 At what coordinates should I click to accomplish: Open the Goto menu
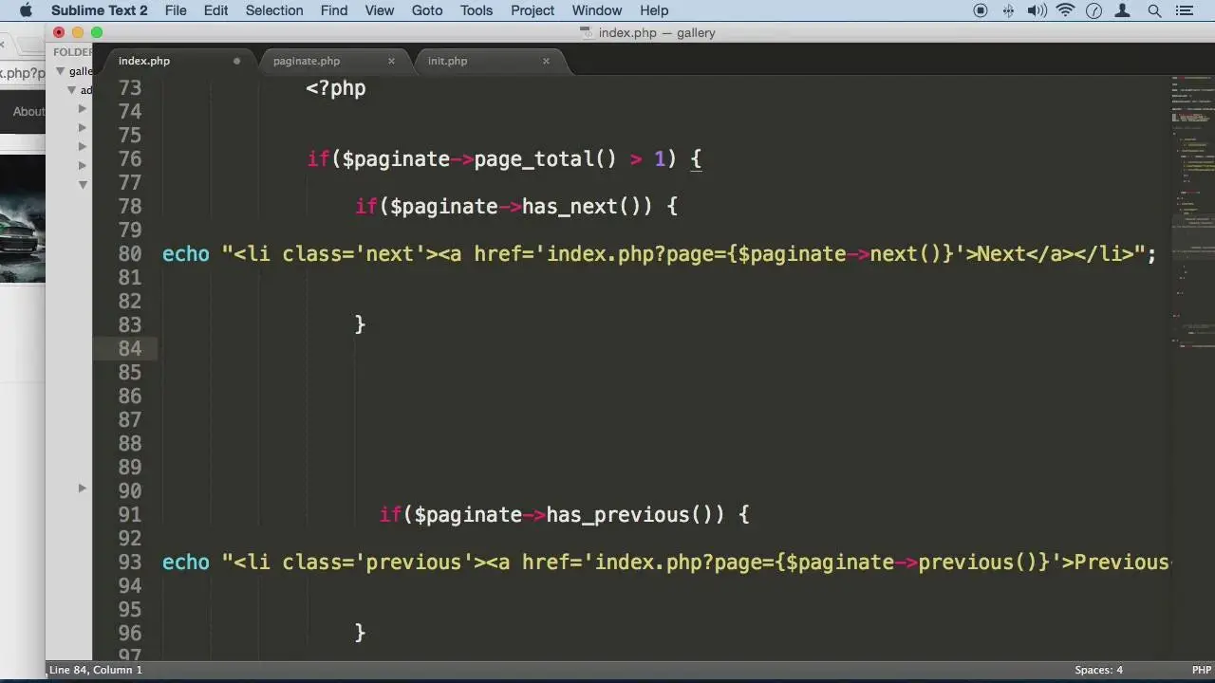(427, 10)
